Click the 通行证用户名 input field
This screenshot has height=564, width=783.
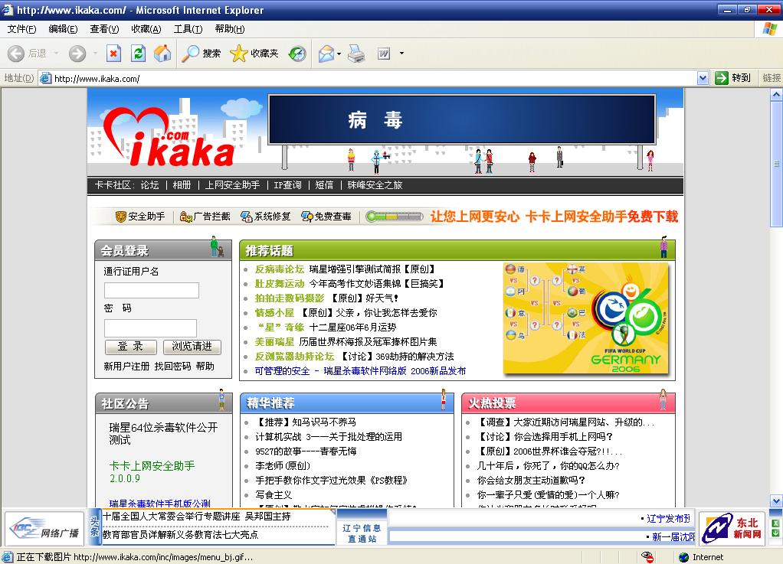[151, 290]
